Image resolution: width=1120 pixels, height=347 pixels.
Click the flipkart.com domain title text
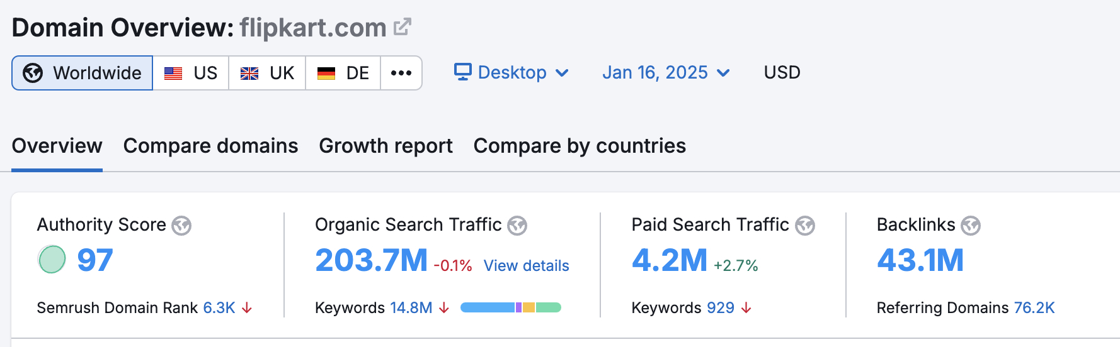[x=312, y=28]
